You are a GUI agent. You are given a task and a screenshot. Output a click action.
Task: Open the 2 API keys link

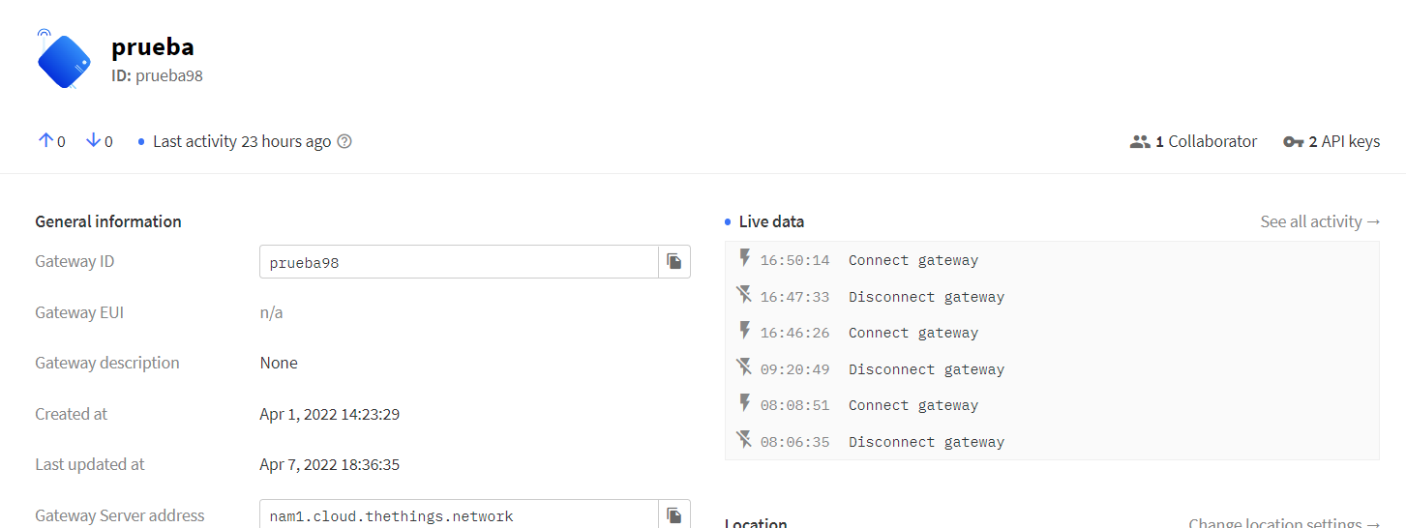pyautogui.click(x=1331, y=141)
